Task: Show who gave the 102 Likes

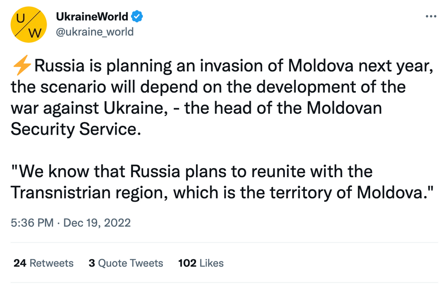Action: 201,263
